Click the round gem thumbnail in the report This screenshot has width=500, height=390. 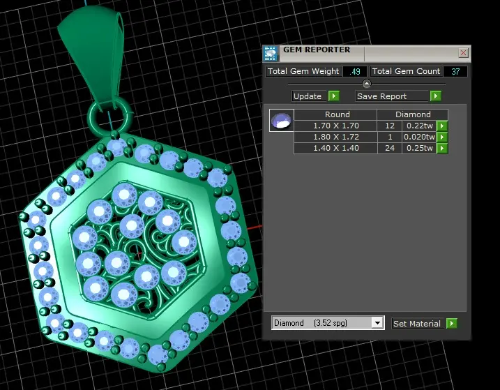point(281,121)
